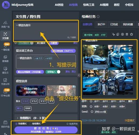The image size is (139, 135).
Task: Click the 选中1 button
Action: (97, 101)
